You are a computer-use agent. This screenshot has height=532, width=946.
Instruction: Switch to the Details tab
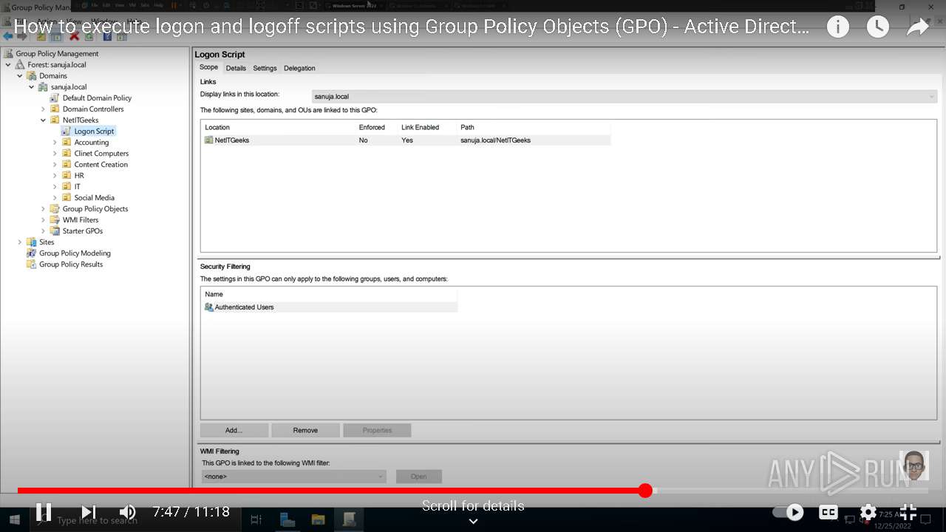pyautogui.click(x=236, y=68)
